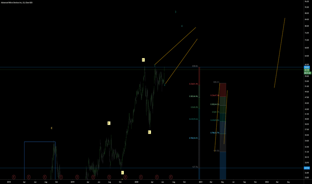The width and height of the screenshot is (312, 184).
Task: Open earnings marker between Apr and Jun 2019
Action: [93, 177]
